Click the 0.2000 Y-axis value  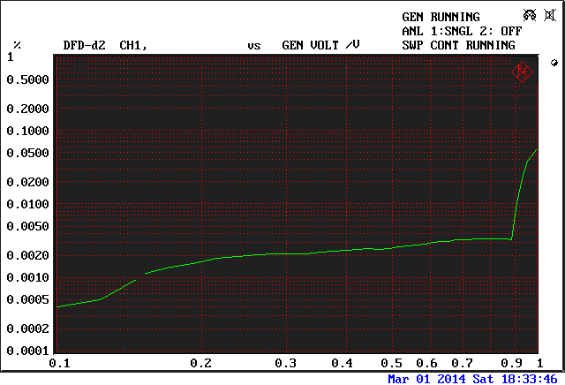[27, 109]
